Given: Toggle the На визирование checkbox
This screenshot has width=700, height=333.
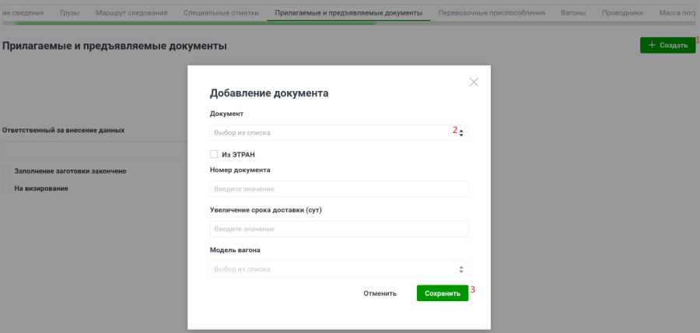Looking at the screenshot, I should (x=6, y=188).
